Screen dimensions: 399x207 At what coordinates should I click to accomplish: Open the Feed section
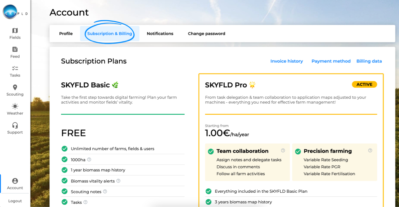[x=15, y=52]
